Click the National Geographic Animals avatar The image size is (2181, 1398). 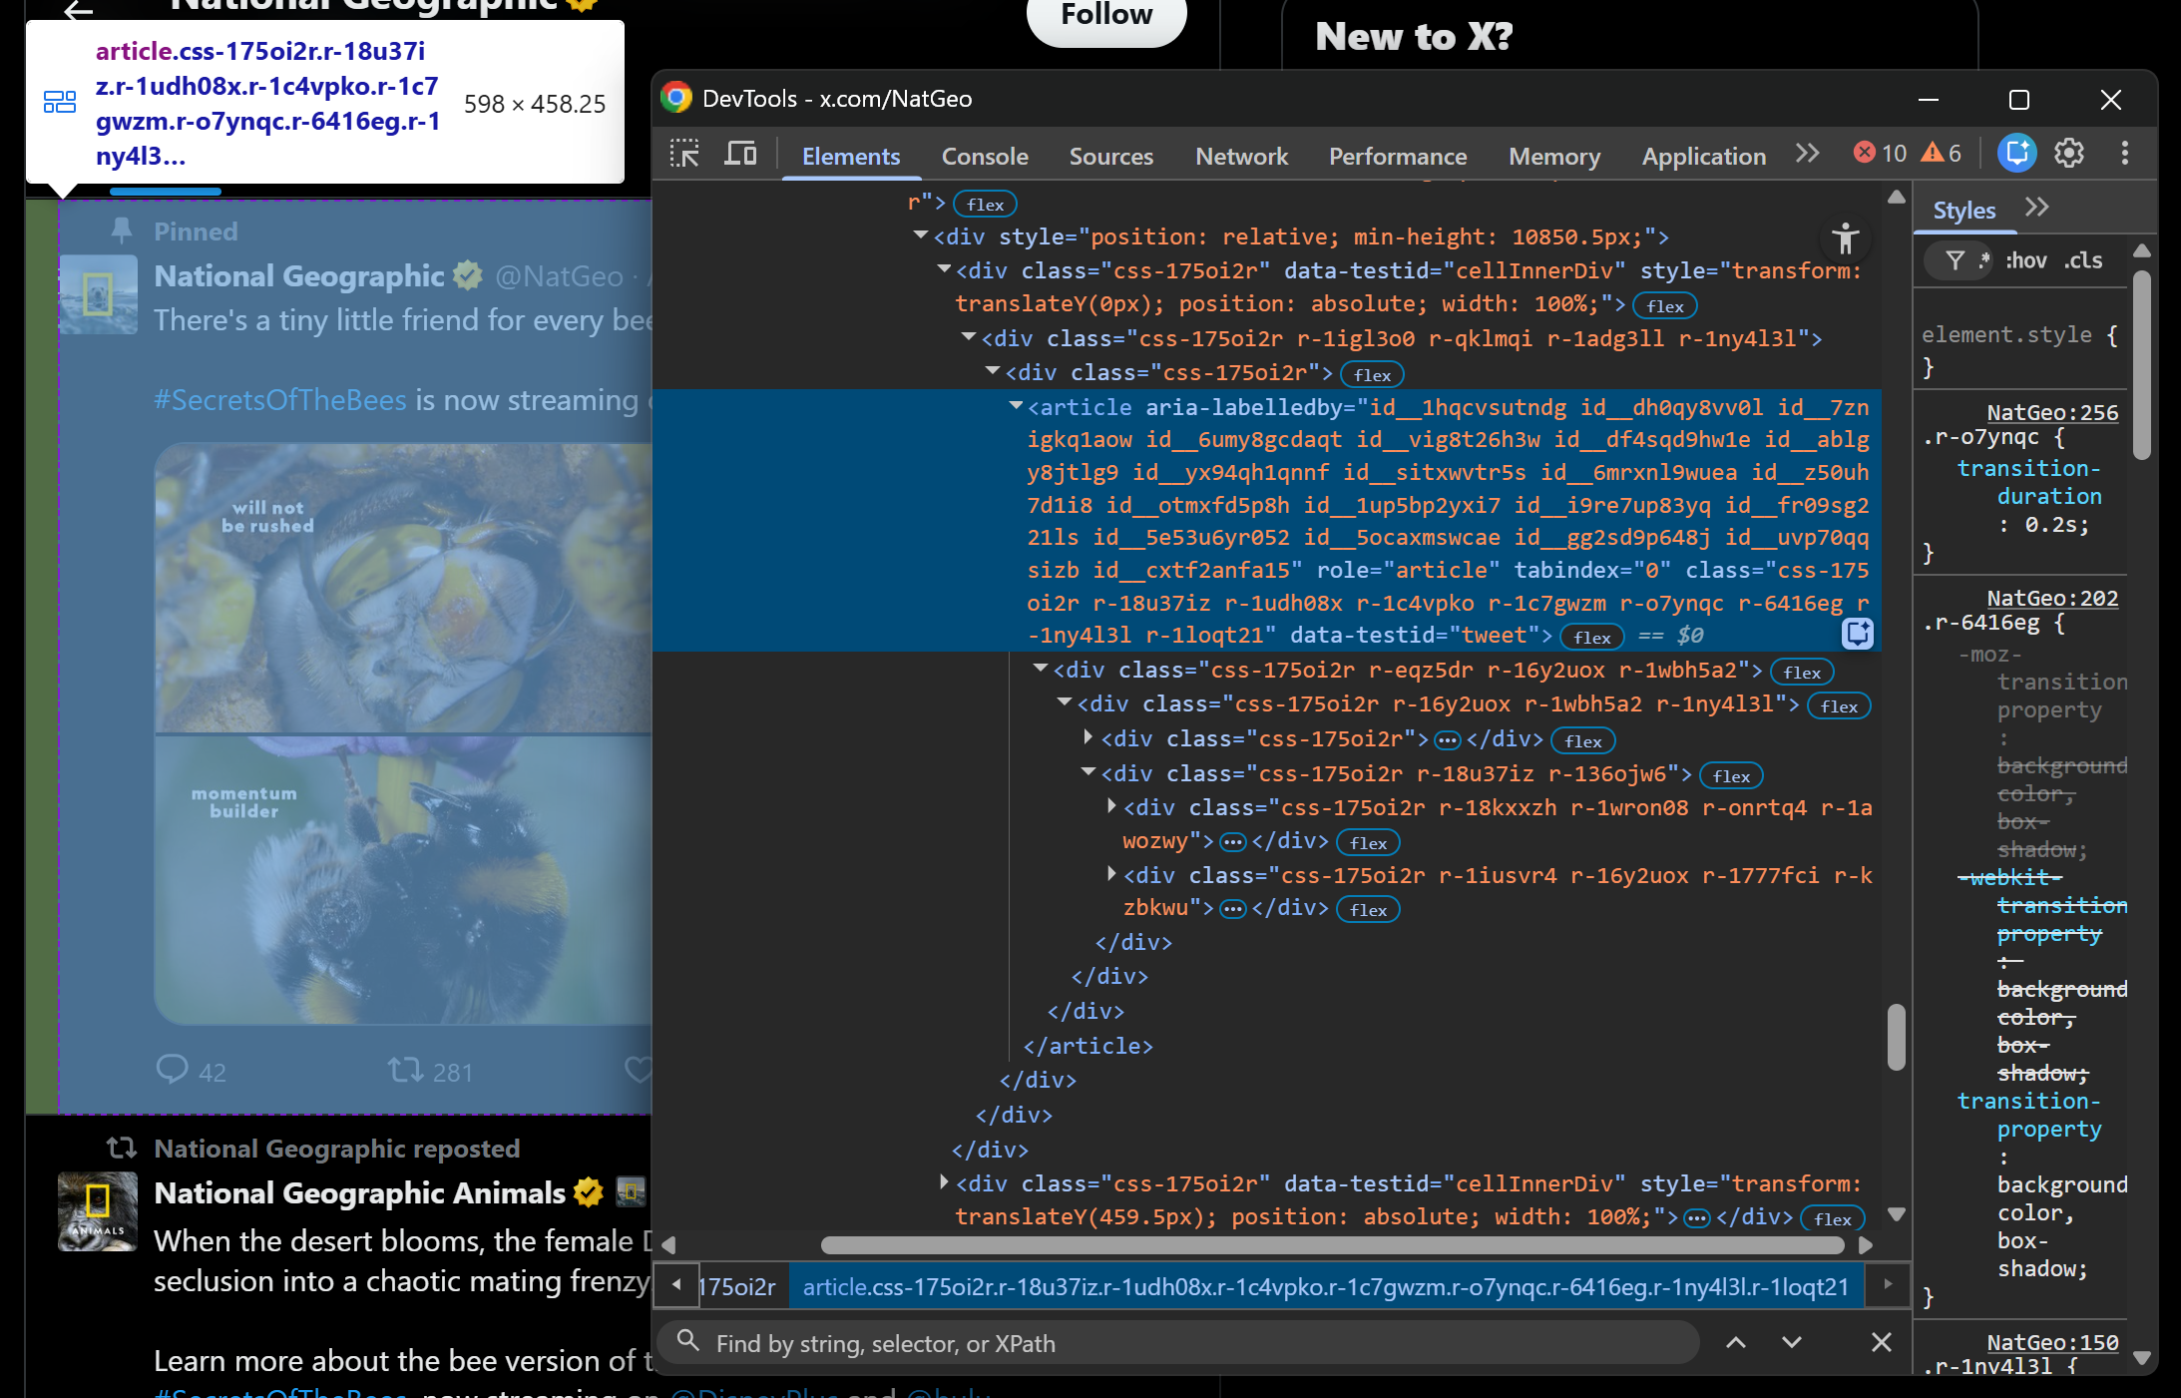point(98,1211)
